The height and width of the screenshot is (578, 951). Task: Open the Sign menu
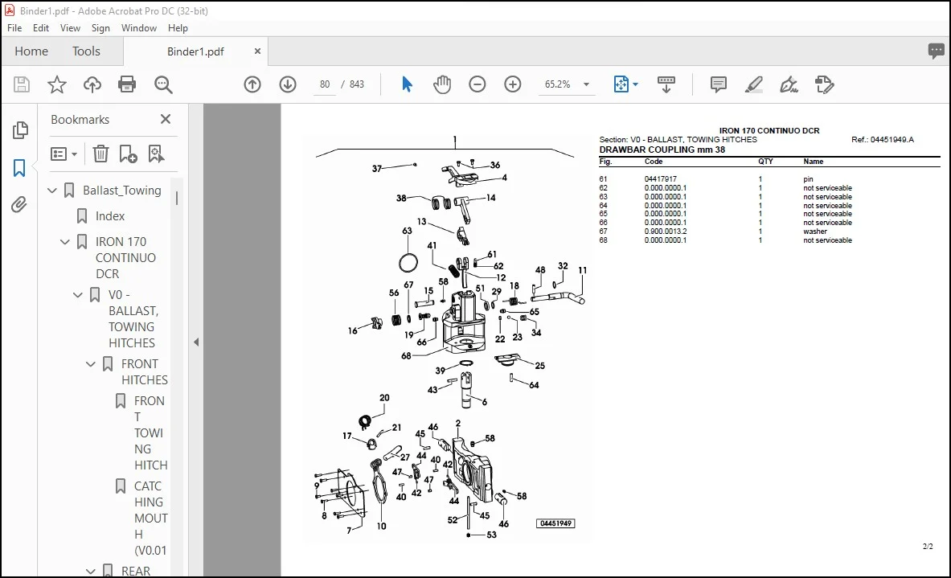(100, 28)
